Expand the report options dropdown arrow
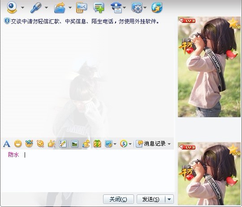 point(125,8)
